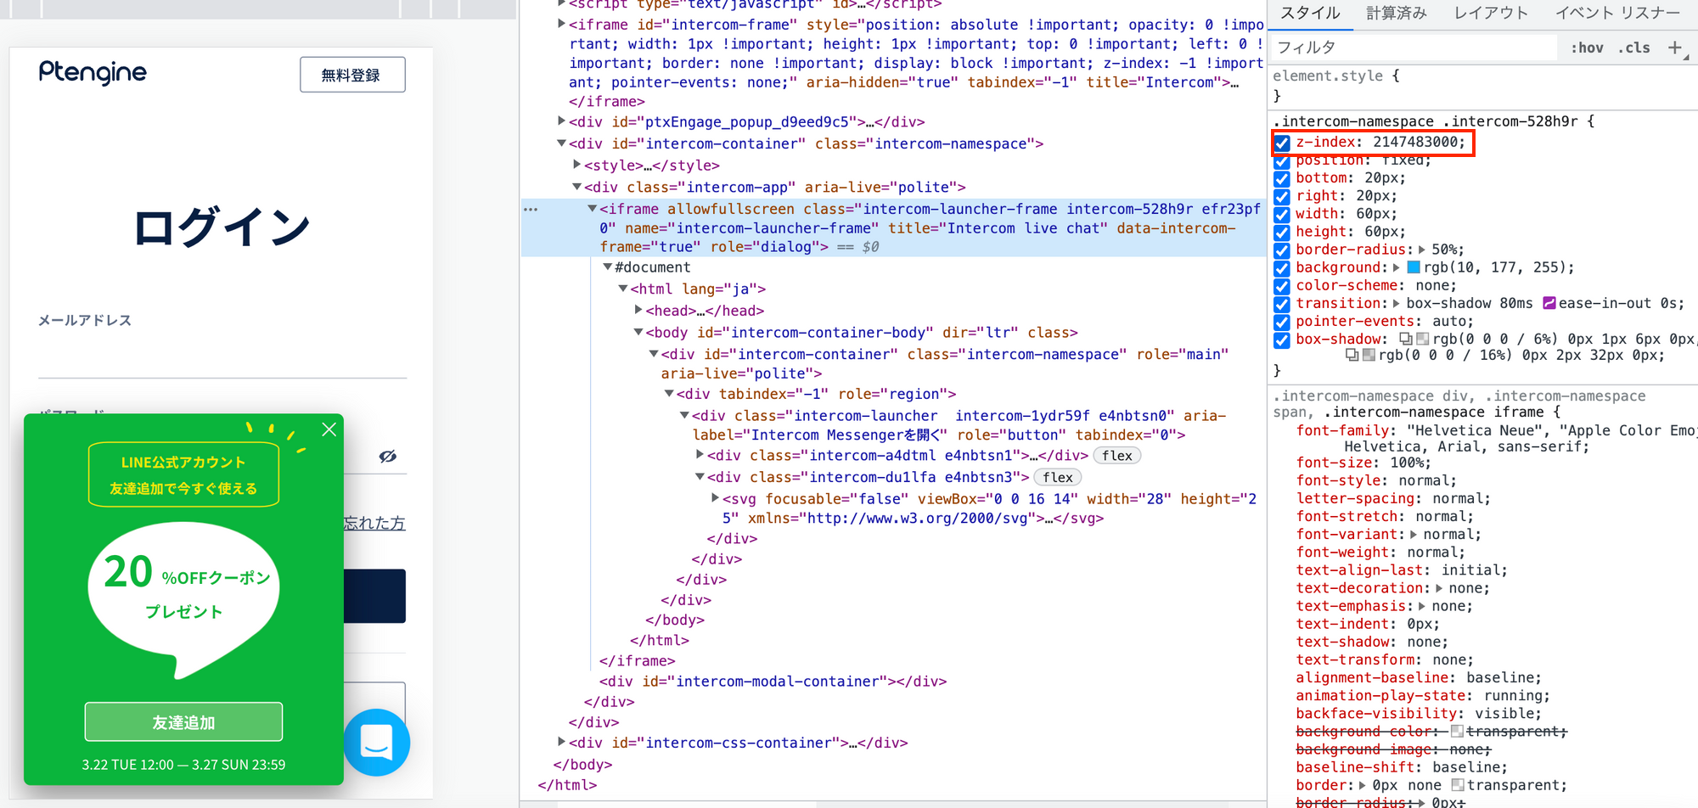Expand the text-emphasis shorthand triangle
The image size is (1698, 808).
[1422, 606]
